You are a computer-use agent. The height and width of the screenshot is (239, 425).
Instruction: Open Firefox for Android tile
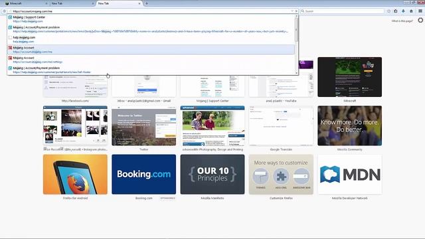[x=75, y=175]
